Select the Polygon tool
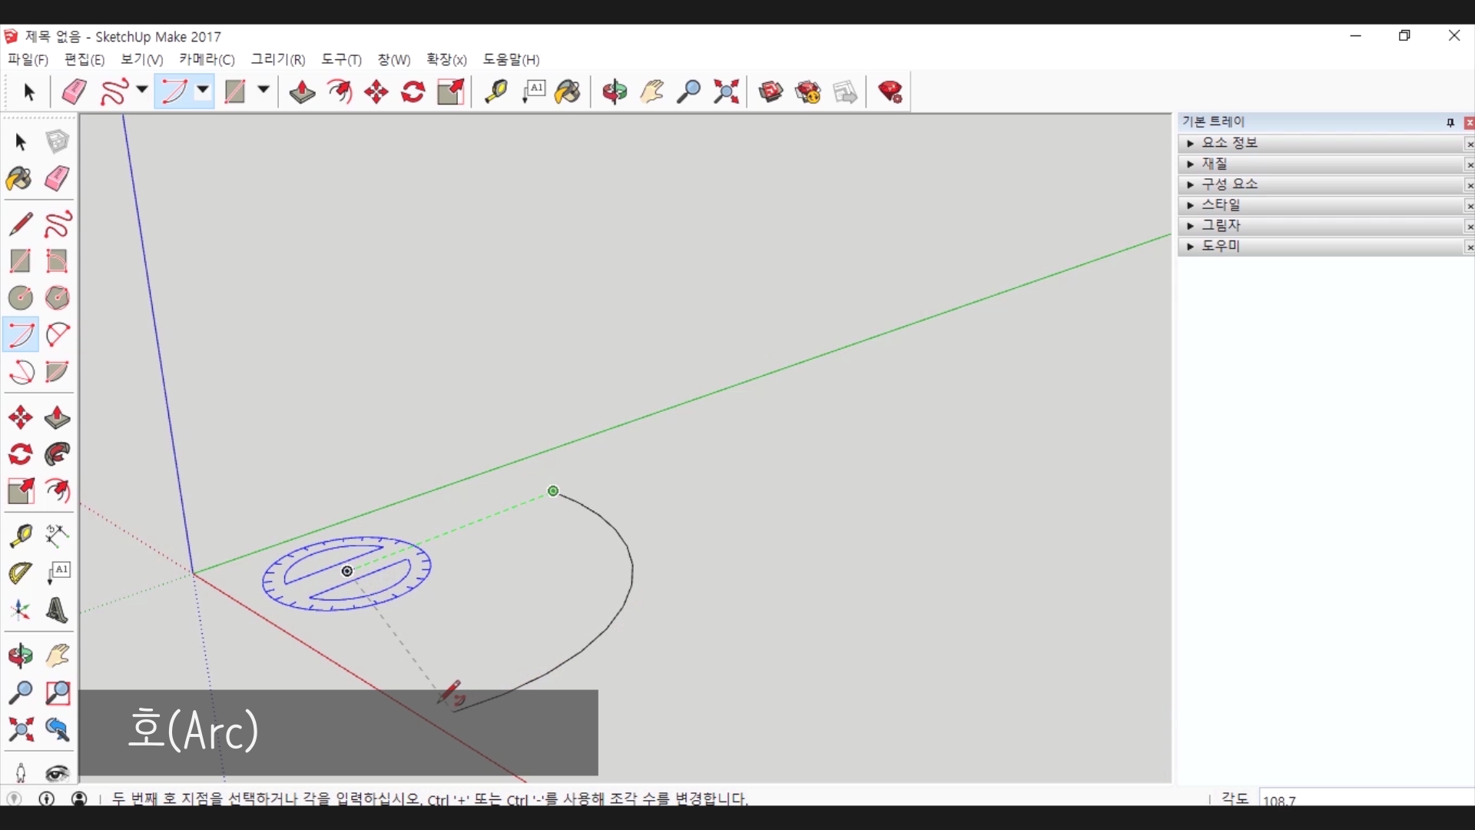 click(57, 297)
